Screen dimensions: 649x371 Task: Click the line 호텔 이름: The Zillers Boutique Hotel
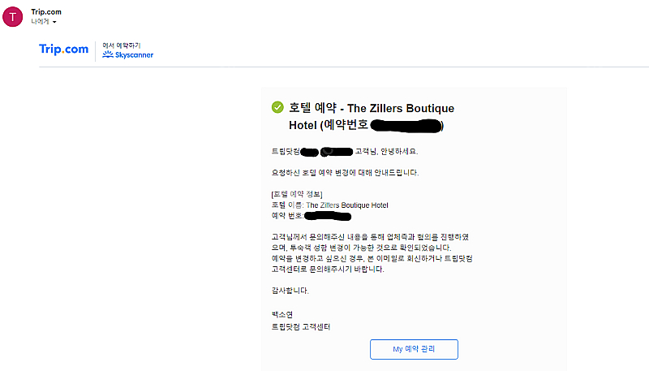[x=330, y=205]
